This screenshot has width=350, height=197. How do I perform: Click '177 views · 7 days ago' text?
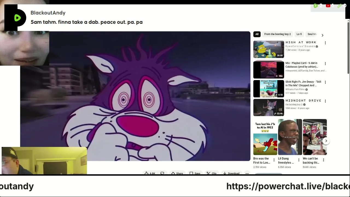tap(297, 93)
